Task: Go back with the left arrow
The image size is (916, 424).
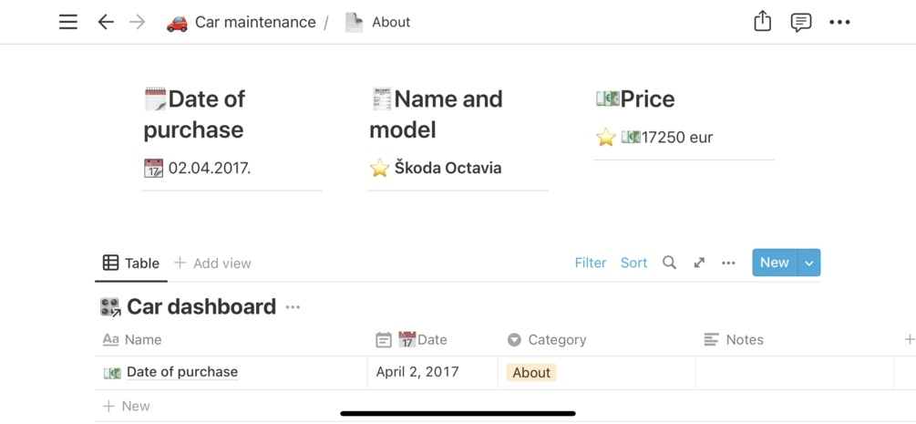Action: click(106, 22)
